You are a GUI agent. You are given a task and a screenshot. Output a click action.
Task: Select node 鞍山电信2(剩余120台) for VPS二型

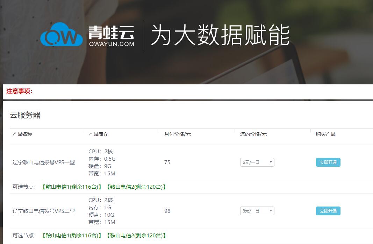click(x=136, y=236)
